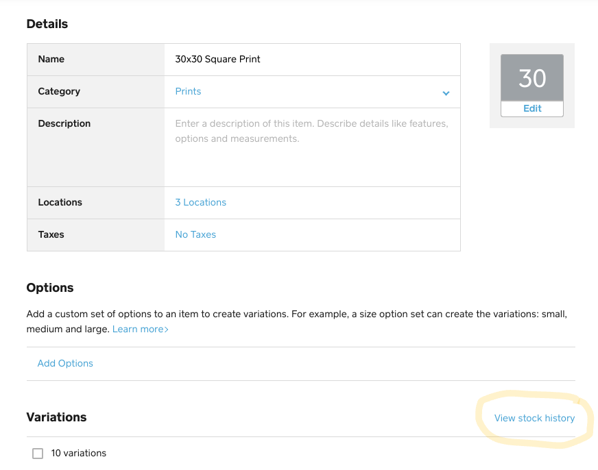Click "Add Options" to create variations
The width and height of the screenshot is (598, 470).
click(x=65, y=363)
